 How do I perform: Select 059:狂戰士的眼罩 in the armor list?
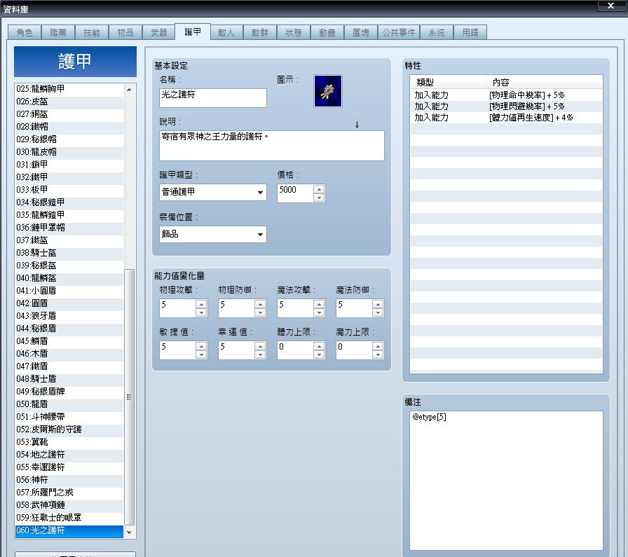point(69,518)
